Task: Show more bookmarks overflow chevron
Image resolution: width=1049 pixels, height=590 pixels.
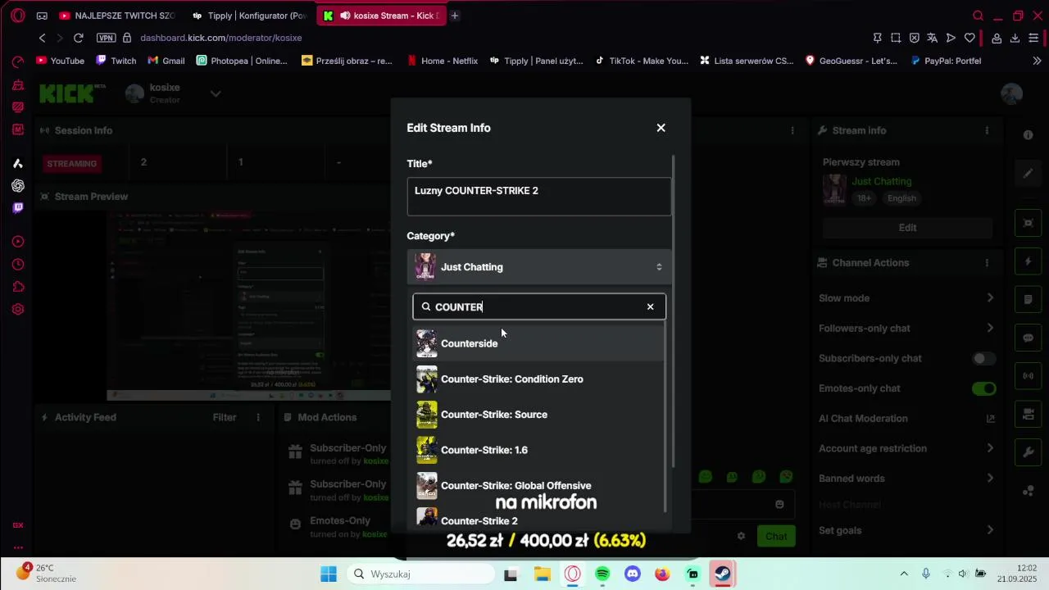Action: (1037, 61)
